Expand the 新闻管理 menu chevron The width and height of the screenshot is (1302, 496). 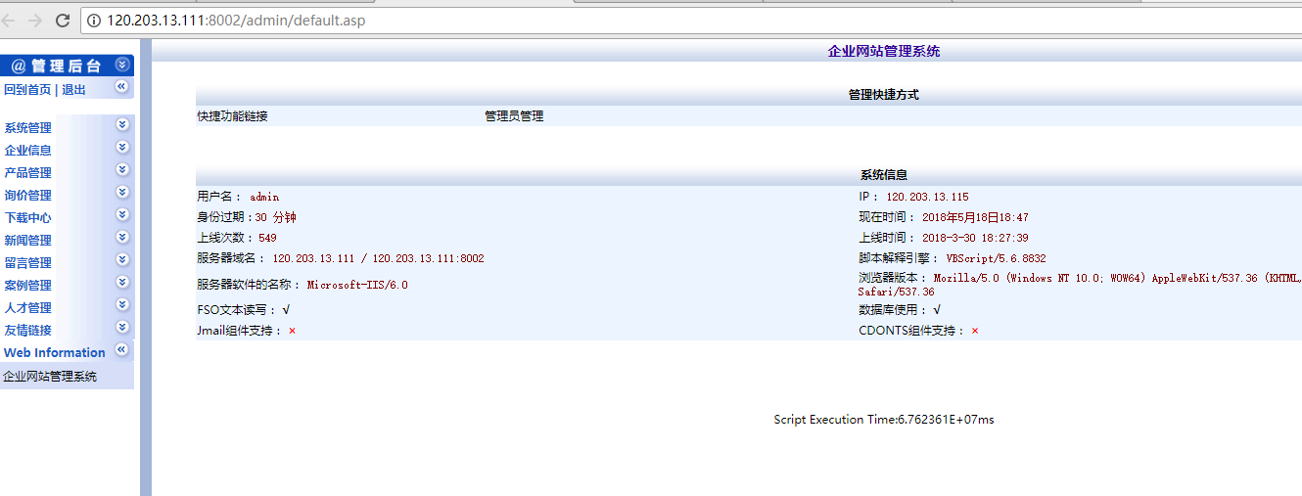point(122,237)
